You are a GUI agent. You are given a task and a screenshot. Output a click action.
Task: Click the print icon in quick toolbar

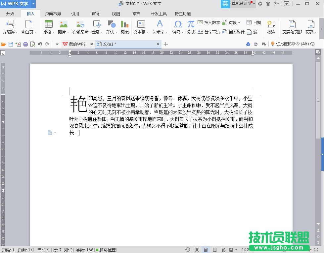25,44
